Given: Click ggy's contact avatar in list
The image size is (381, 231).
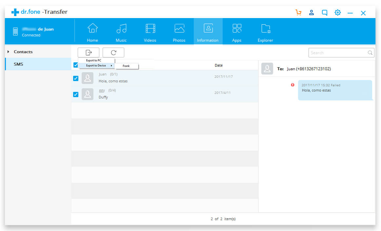Looking at the screenshot, I should pyautogui.click(x=88, y=94).
